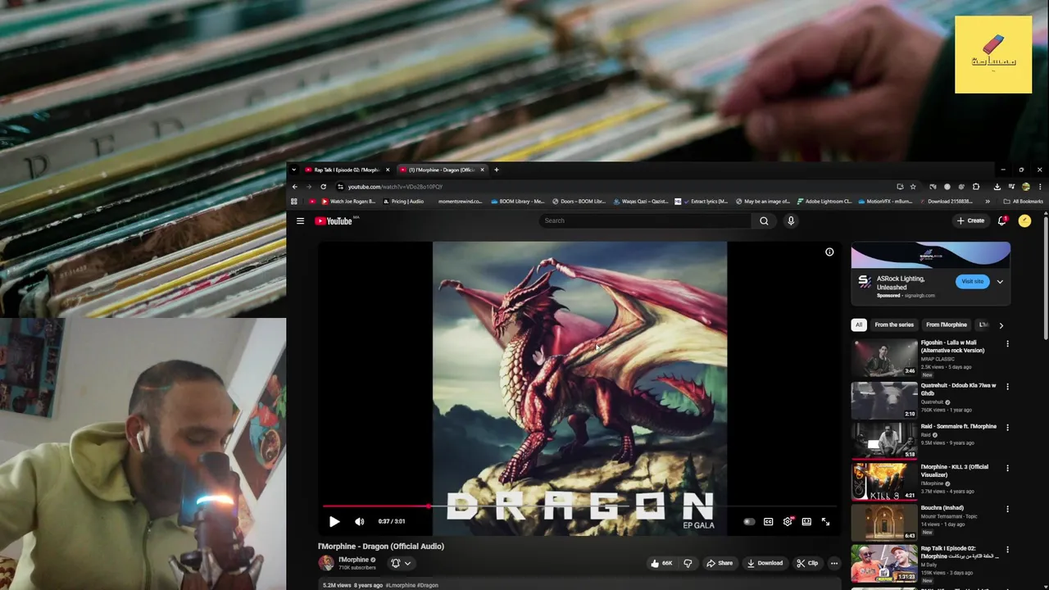Open the tab search dropdown arrow
This screenshot has height=590, width=1049.
tap(293, 170)
